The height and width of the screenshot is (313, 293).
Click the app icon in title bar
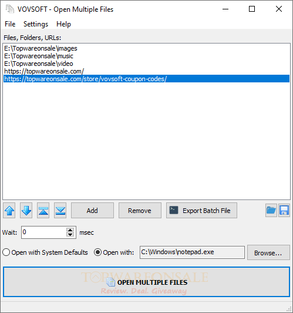point(10,9)
